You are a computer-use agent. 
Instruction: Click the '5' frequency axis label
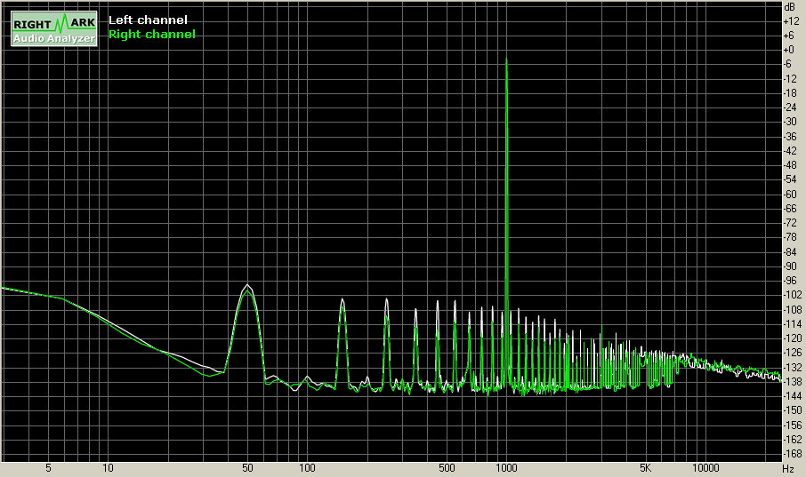(48, 468)
